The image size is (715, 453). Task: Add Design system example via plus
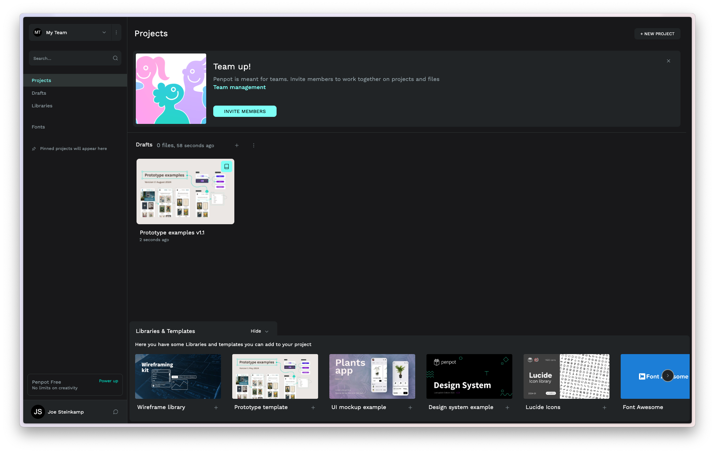[x=507, y=408]
